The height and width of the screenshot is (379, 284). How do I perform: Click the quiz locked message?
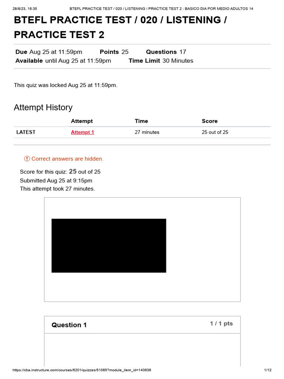coord(66,85)
